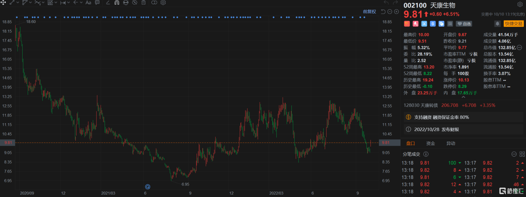Viewport: 526px width, 197px height.
Task: Switch to the 盘口 tab
Action: click(411, 143)
